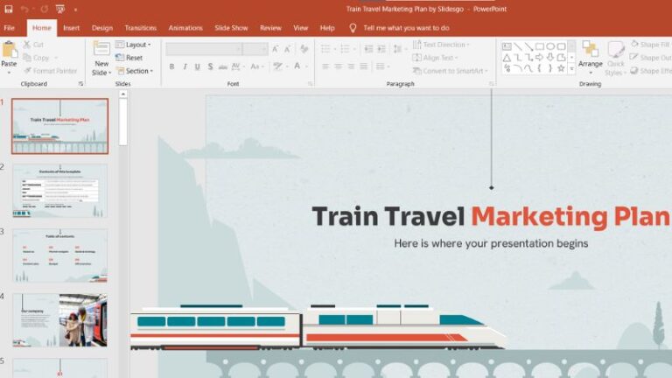The width and height of the screenshot is (672, 378).
Task: Click the text highlight color icon
Action: point(278,66)
